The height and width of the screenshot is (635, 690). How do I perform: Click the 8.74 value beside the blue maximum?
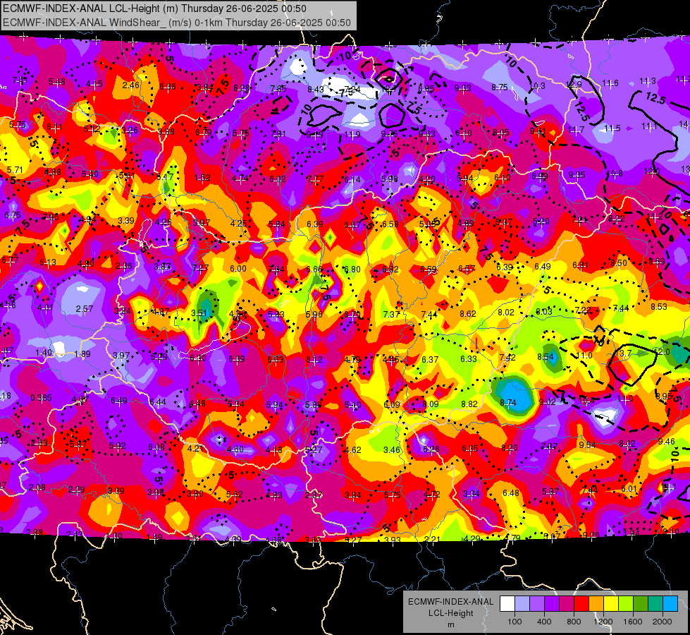508,402
